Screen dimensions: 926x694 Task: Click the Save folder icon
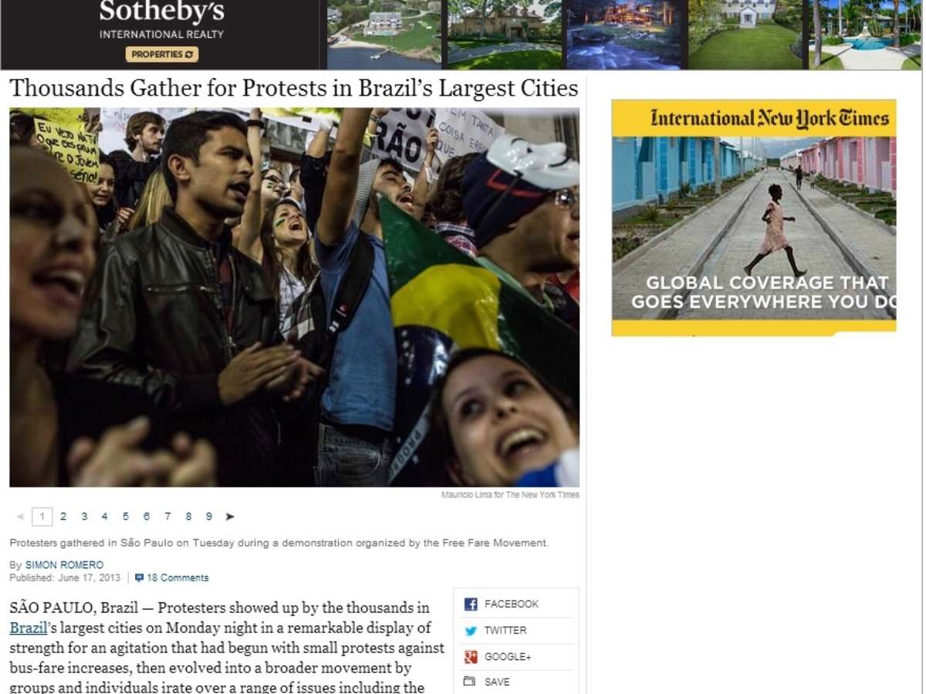(470, 682)
